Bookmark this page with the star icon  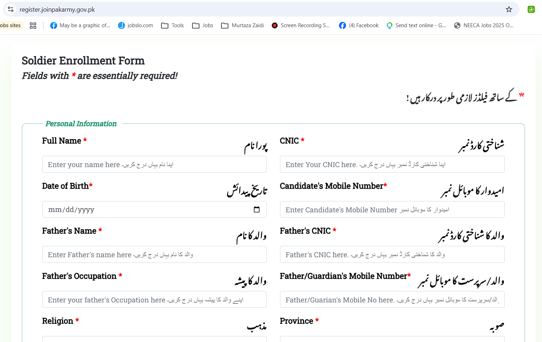point(509,9)
